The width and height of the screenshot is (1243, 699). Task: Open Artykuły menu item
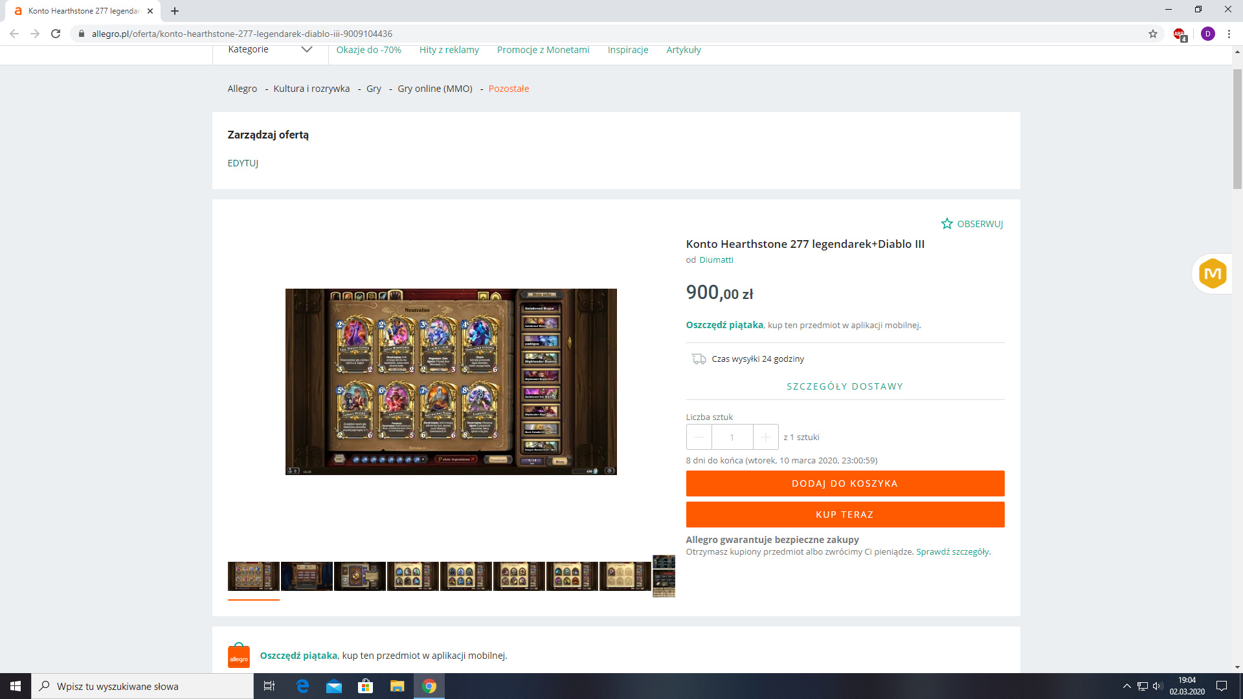[684, 50]
